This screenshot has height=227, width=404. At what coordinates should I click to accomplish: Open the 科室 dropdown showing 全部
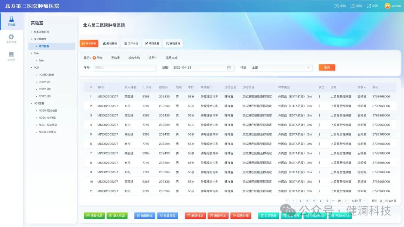281,68
